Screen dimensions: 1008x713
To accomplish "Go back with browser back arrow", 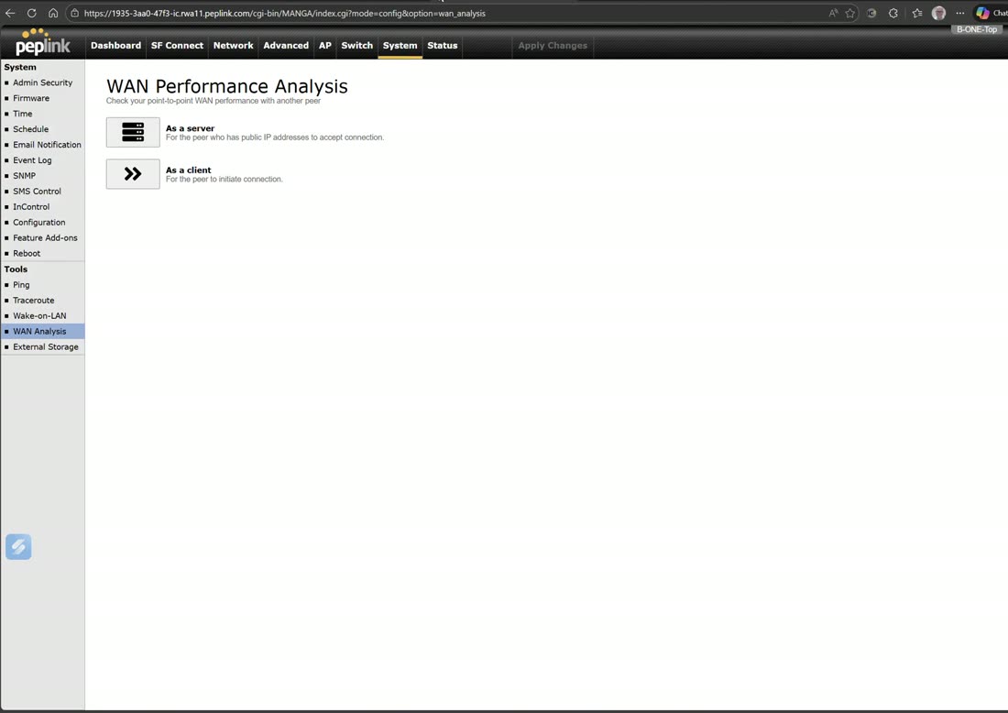I will (10, 13).
